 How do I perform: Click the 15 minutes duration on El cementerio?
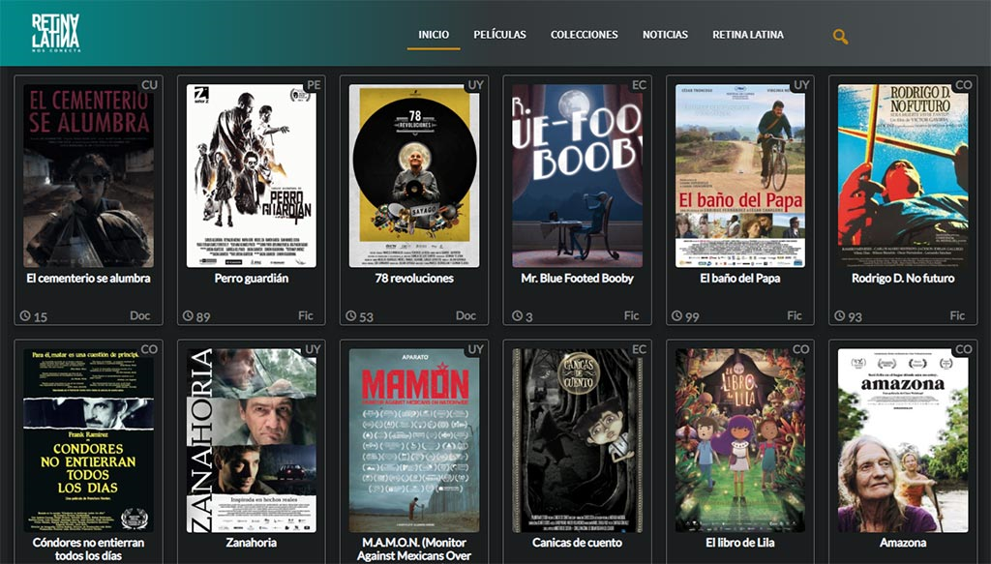tap(41, 316)
